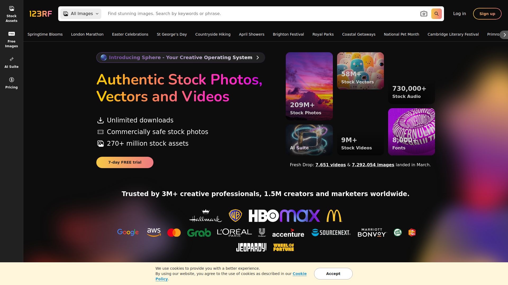
Task: Click into the image search field
Action: (x=259, y=14)
